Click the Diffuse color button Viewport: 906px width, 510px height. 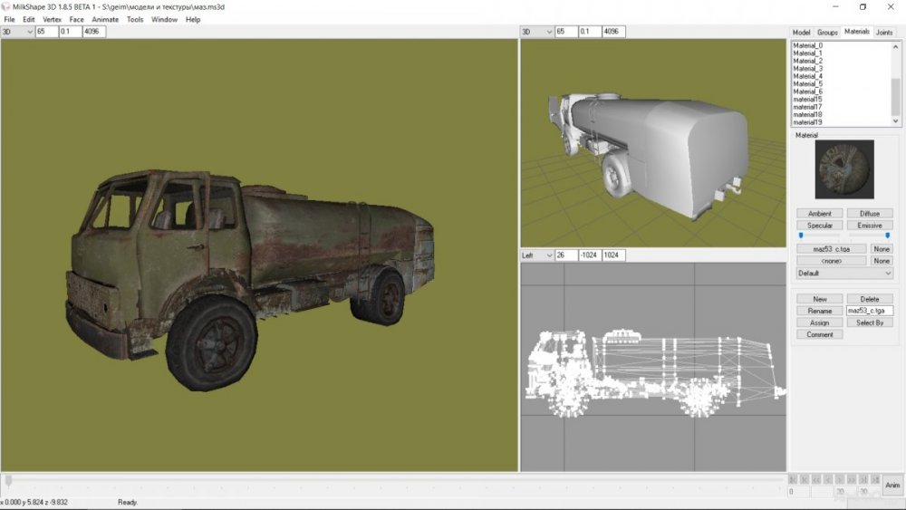pos(870,214)
